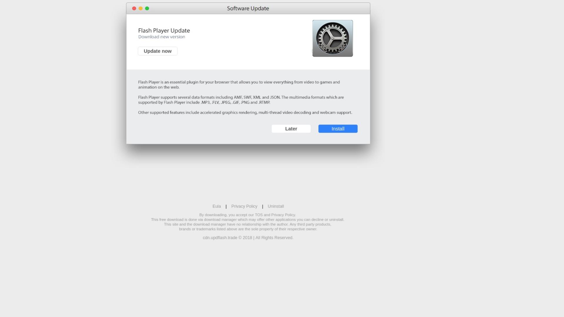Click the TOS and Privacy Policy disclaimer line
Viewport: 564px width, 317px height.
pyautogui.click(x=247, y=215)
